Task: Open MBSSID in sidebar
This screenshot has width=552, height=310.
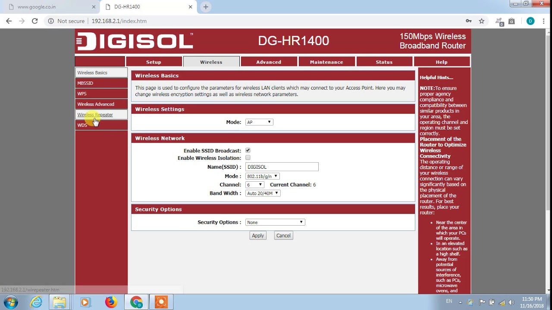Action: 101,83
